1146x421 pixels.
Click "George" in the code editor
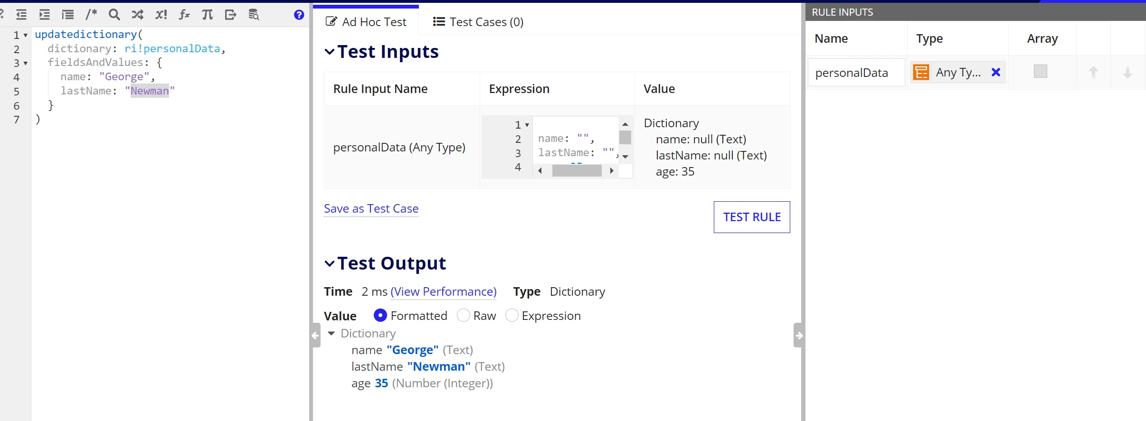124,76
